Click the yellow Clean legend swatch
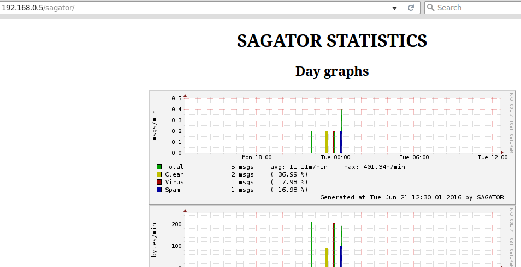 [x=159, y=174]
